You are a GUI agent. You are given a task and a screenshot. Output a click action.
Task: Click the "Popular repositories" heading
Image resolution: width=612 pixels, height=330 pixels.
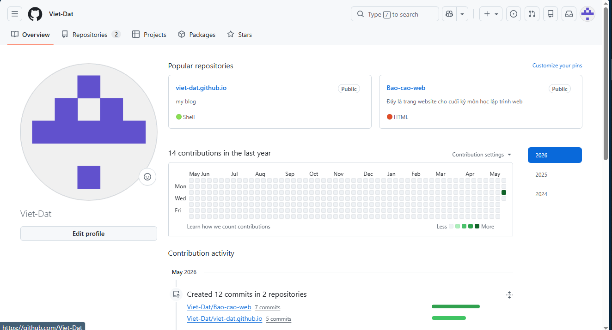click(x=201, y=66)
